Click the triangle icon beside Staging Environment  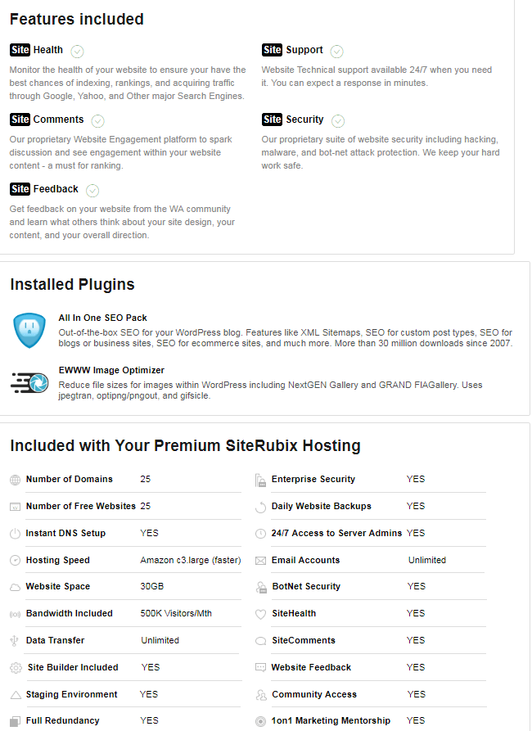pyautogui.click(x=16, y=695)
